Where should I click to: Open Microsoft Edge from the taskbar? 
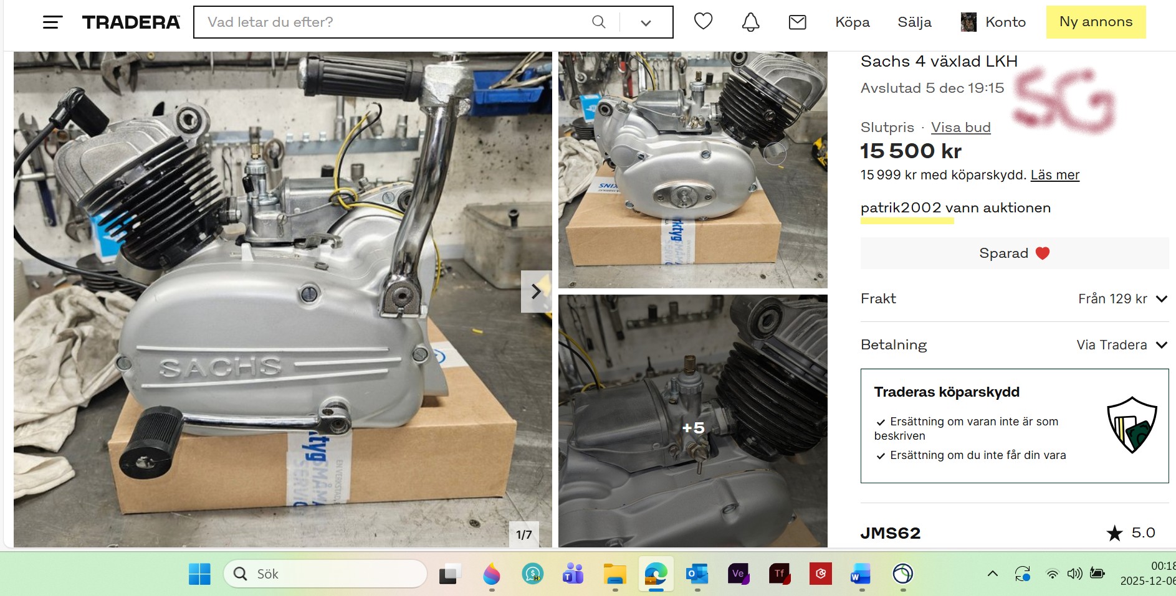pyautogui.click(x=656, y=574)
